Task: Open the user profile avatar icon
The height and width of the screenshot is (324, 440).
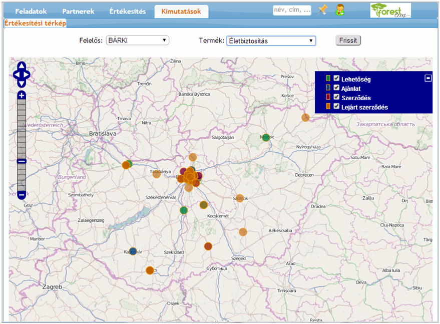Action: [x=340, y=10]
